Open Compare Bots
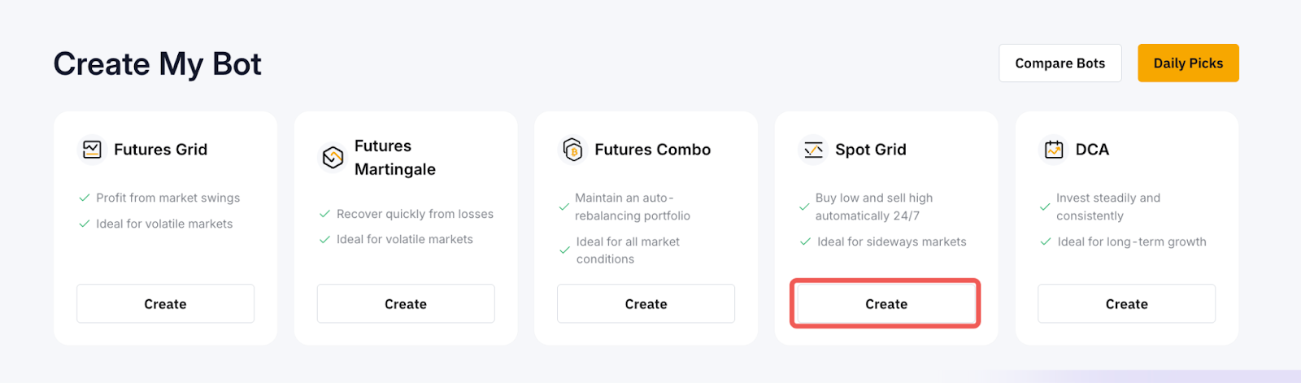 coord(1060,63)
